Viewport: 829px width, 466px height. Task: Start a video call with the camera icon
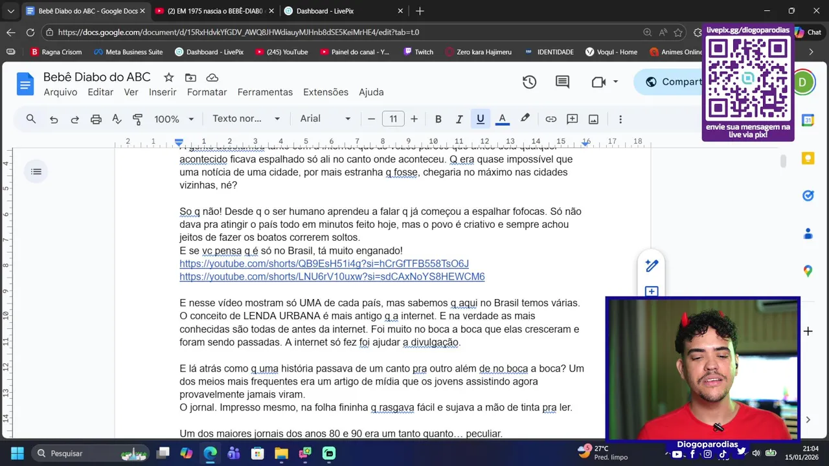click(x=598, y=82)
